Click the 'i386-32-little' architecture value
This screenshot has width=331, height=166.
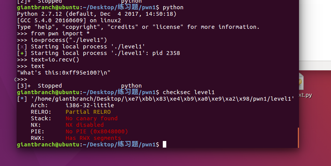[90, 105]
